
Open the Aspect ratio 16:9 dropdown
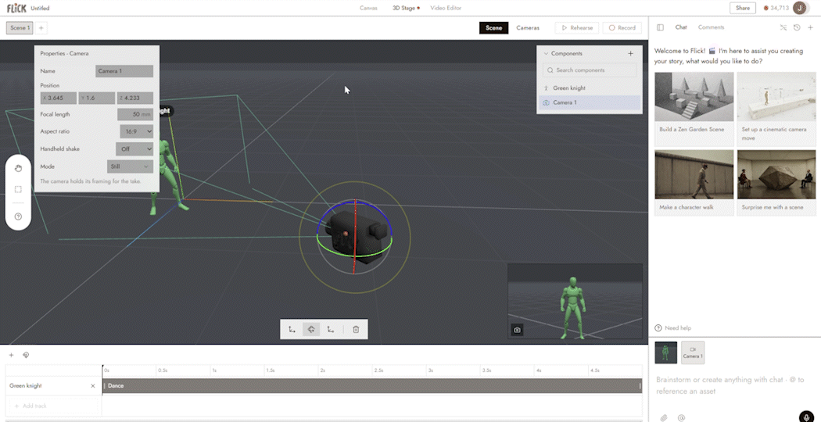pyautogui.click(x=137, y=131)
